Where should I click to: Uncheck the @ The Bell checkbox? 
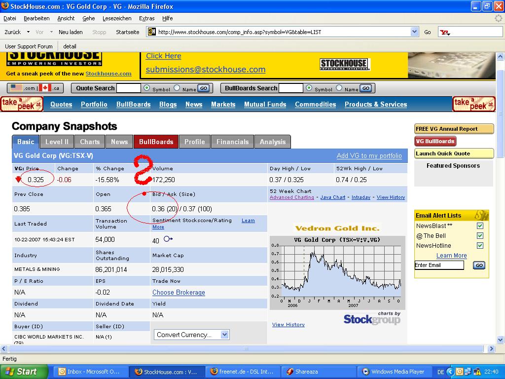pyautogui.click(x=480, y=235)
